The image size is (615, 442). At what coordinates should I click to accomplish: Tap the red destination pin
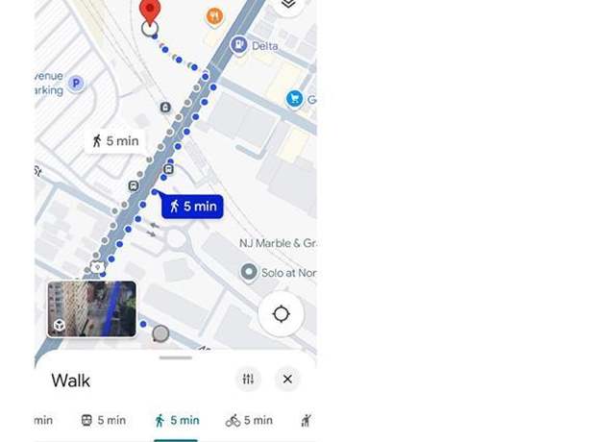pos(150,12)
